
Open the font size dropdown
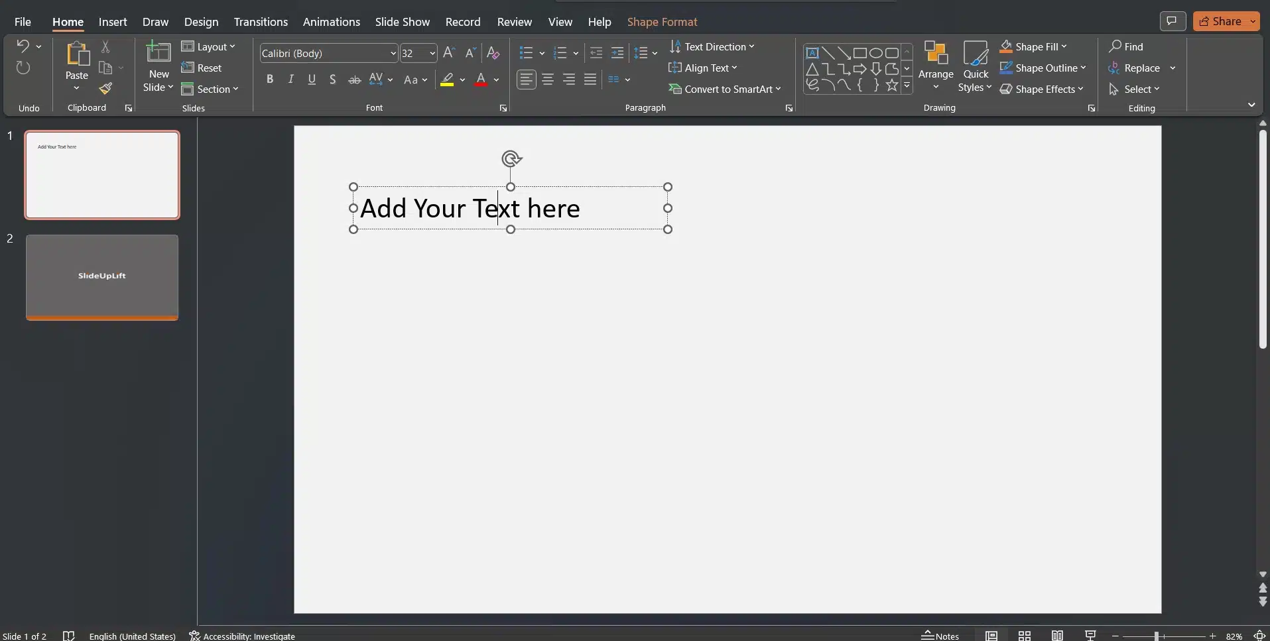point(432,53)
